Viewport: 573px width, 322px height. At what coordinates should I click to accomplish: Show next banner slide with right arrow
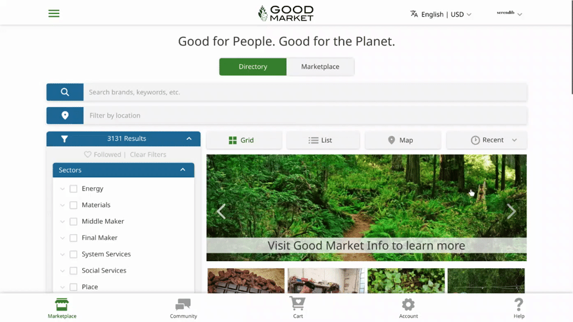511,211
